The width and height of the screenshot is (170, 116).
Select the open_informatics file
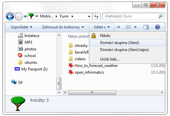coord(89,72)
